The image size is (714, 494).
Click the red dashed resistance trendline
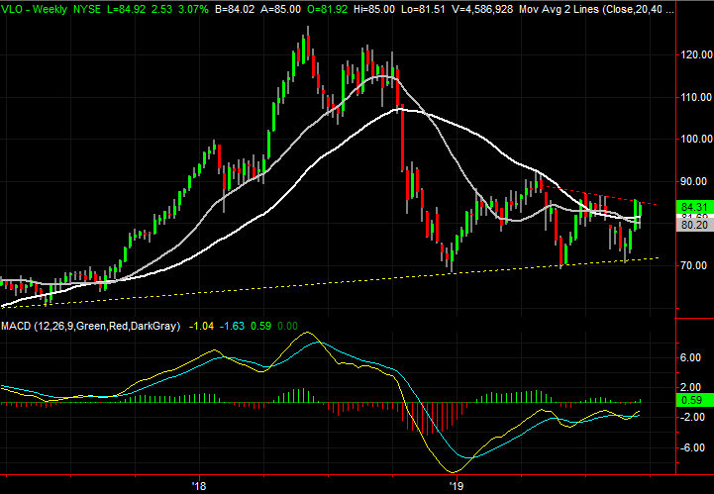coord(598,195)
